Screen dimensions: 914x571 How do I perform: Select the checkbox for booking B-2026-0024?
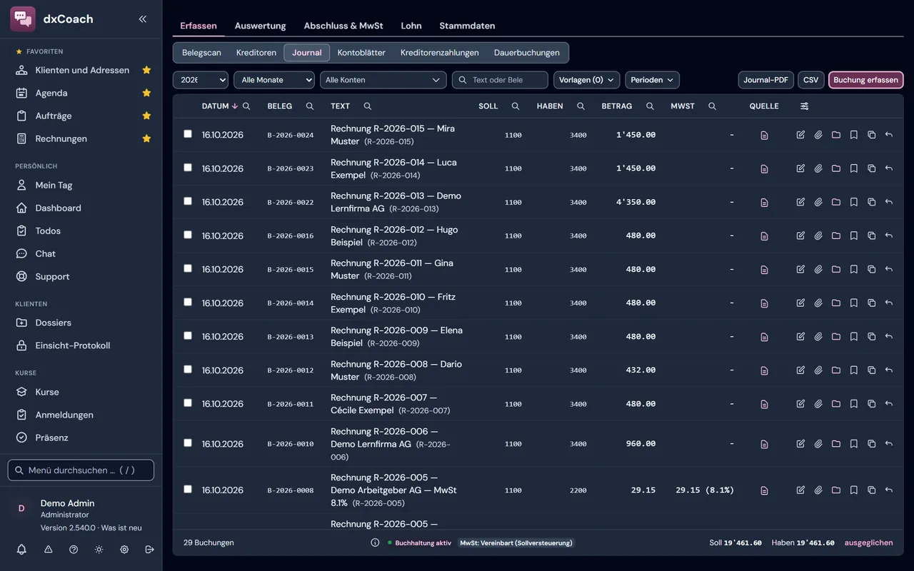tap(188, 134)
